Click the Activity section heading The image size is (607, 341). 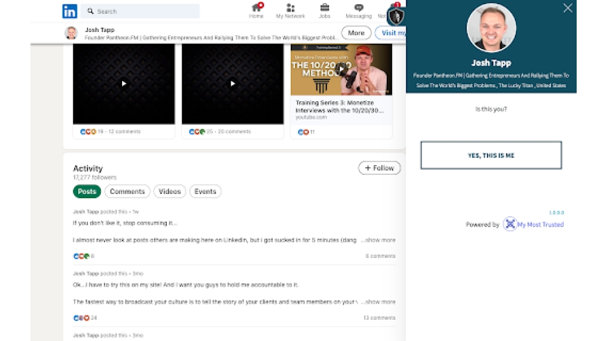[x=88, y=168]
